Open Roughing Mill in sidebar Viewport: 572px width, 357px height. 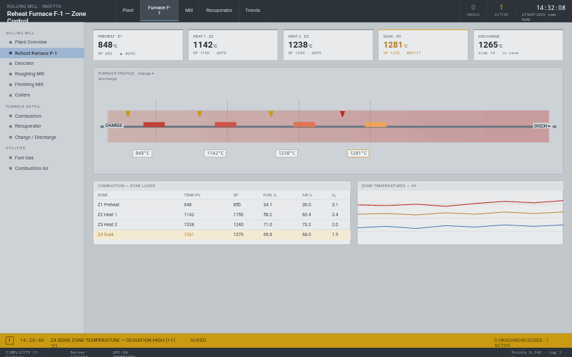click(42, 74)
